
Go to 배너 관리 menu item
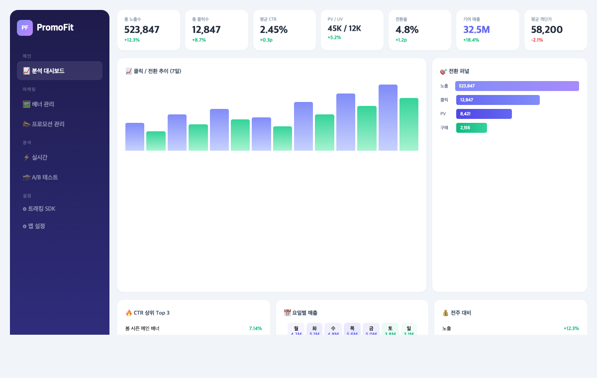tap(60, 104)
